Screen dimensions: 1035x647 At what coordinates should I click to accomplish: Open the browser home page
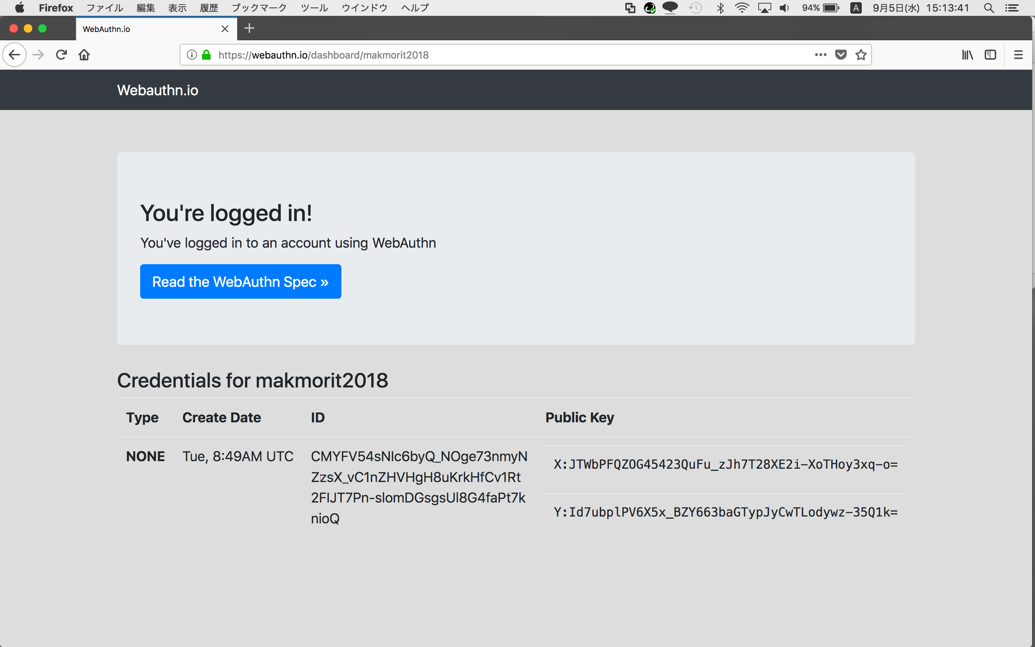pos(84,54)
